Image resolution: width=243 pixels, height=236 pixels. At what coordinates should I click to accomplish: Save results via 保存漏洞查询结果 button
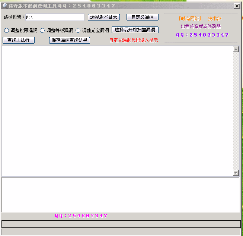[69, 40]
